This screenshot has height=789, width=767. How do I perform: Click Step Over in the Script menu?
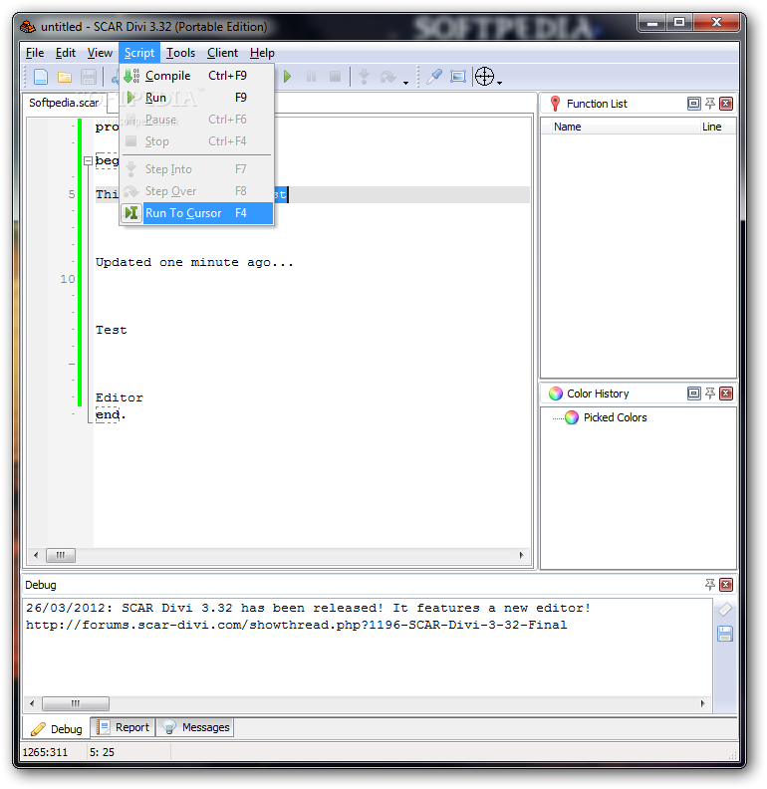[x=197, y=191]
